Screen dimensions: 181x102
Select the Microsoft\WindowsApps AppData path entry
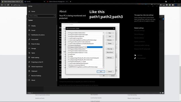click(x=85, y=40)
